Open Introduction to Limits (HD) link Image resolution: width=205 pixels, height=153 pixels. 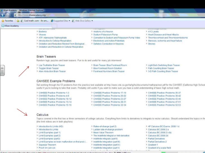pyautogui.click(x=51, y=126)
